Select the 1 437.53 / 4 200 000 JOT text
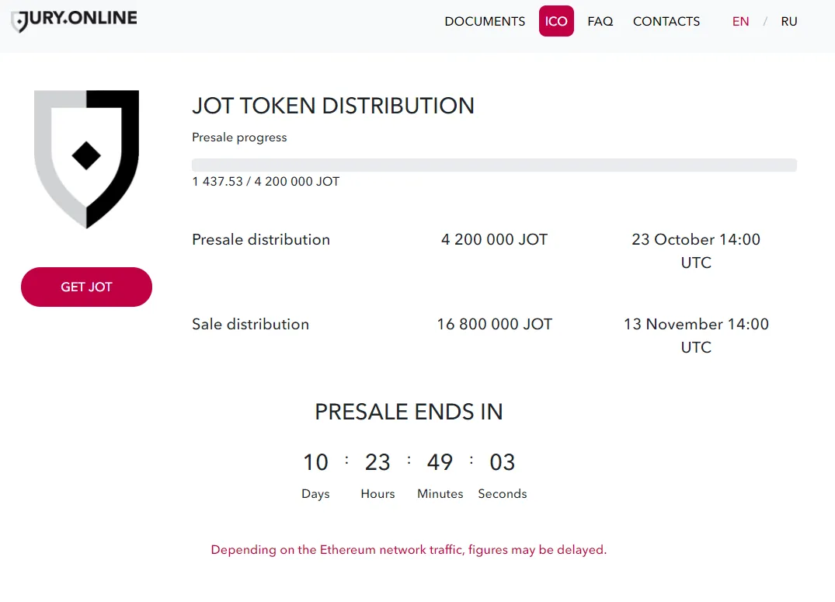835x602 pixels. tap(265, 182)
